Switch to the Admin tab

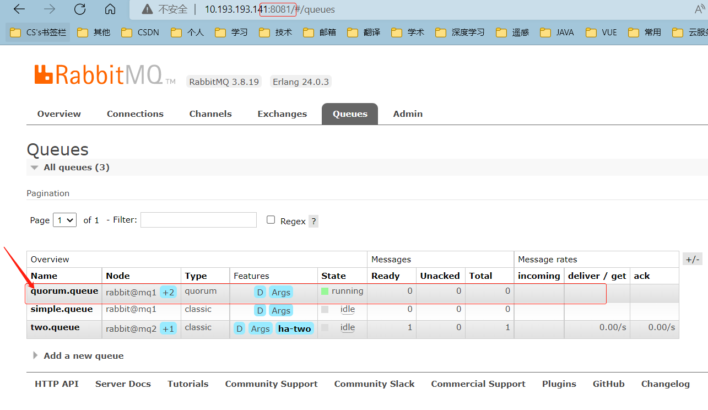(408, 114)
